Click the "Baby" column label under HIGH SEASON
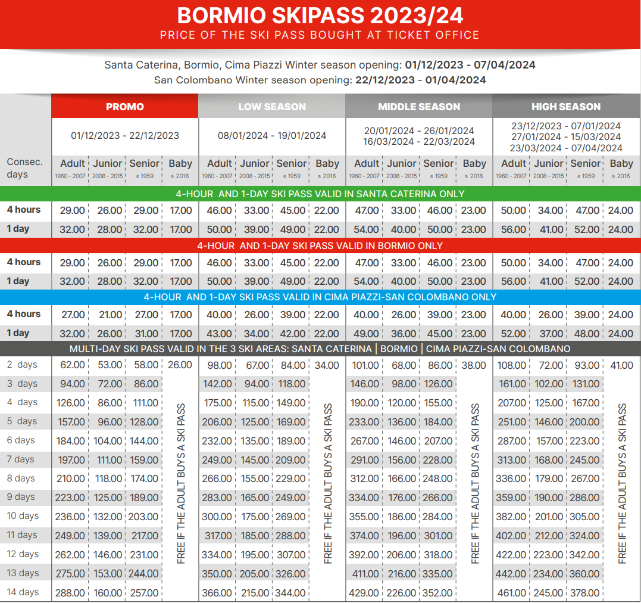 (621, 163)
